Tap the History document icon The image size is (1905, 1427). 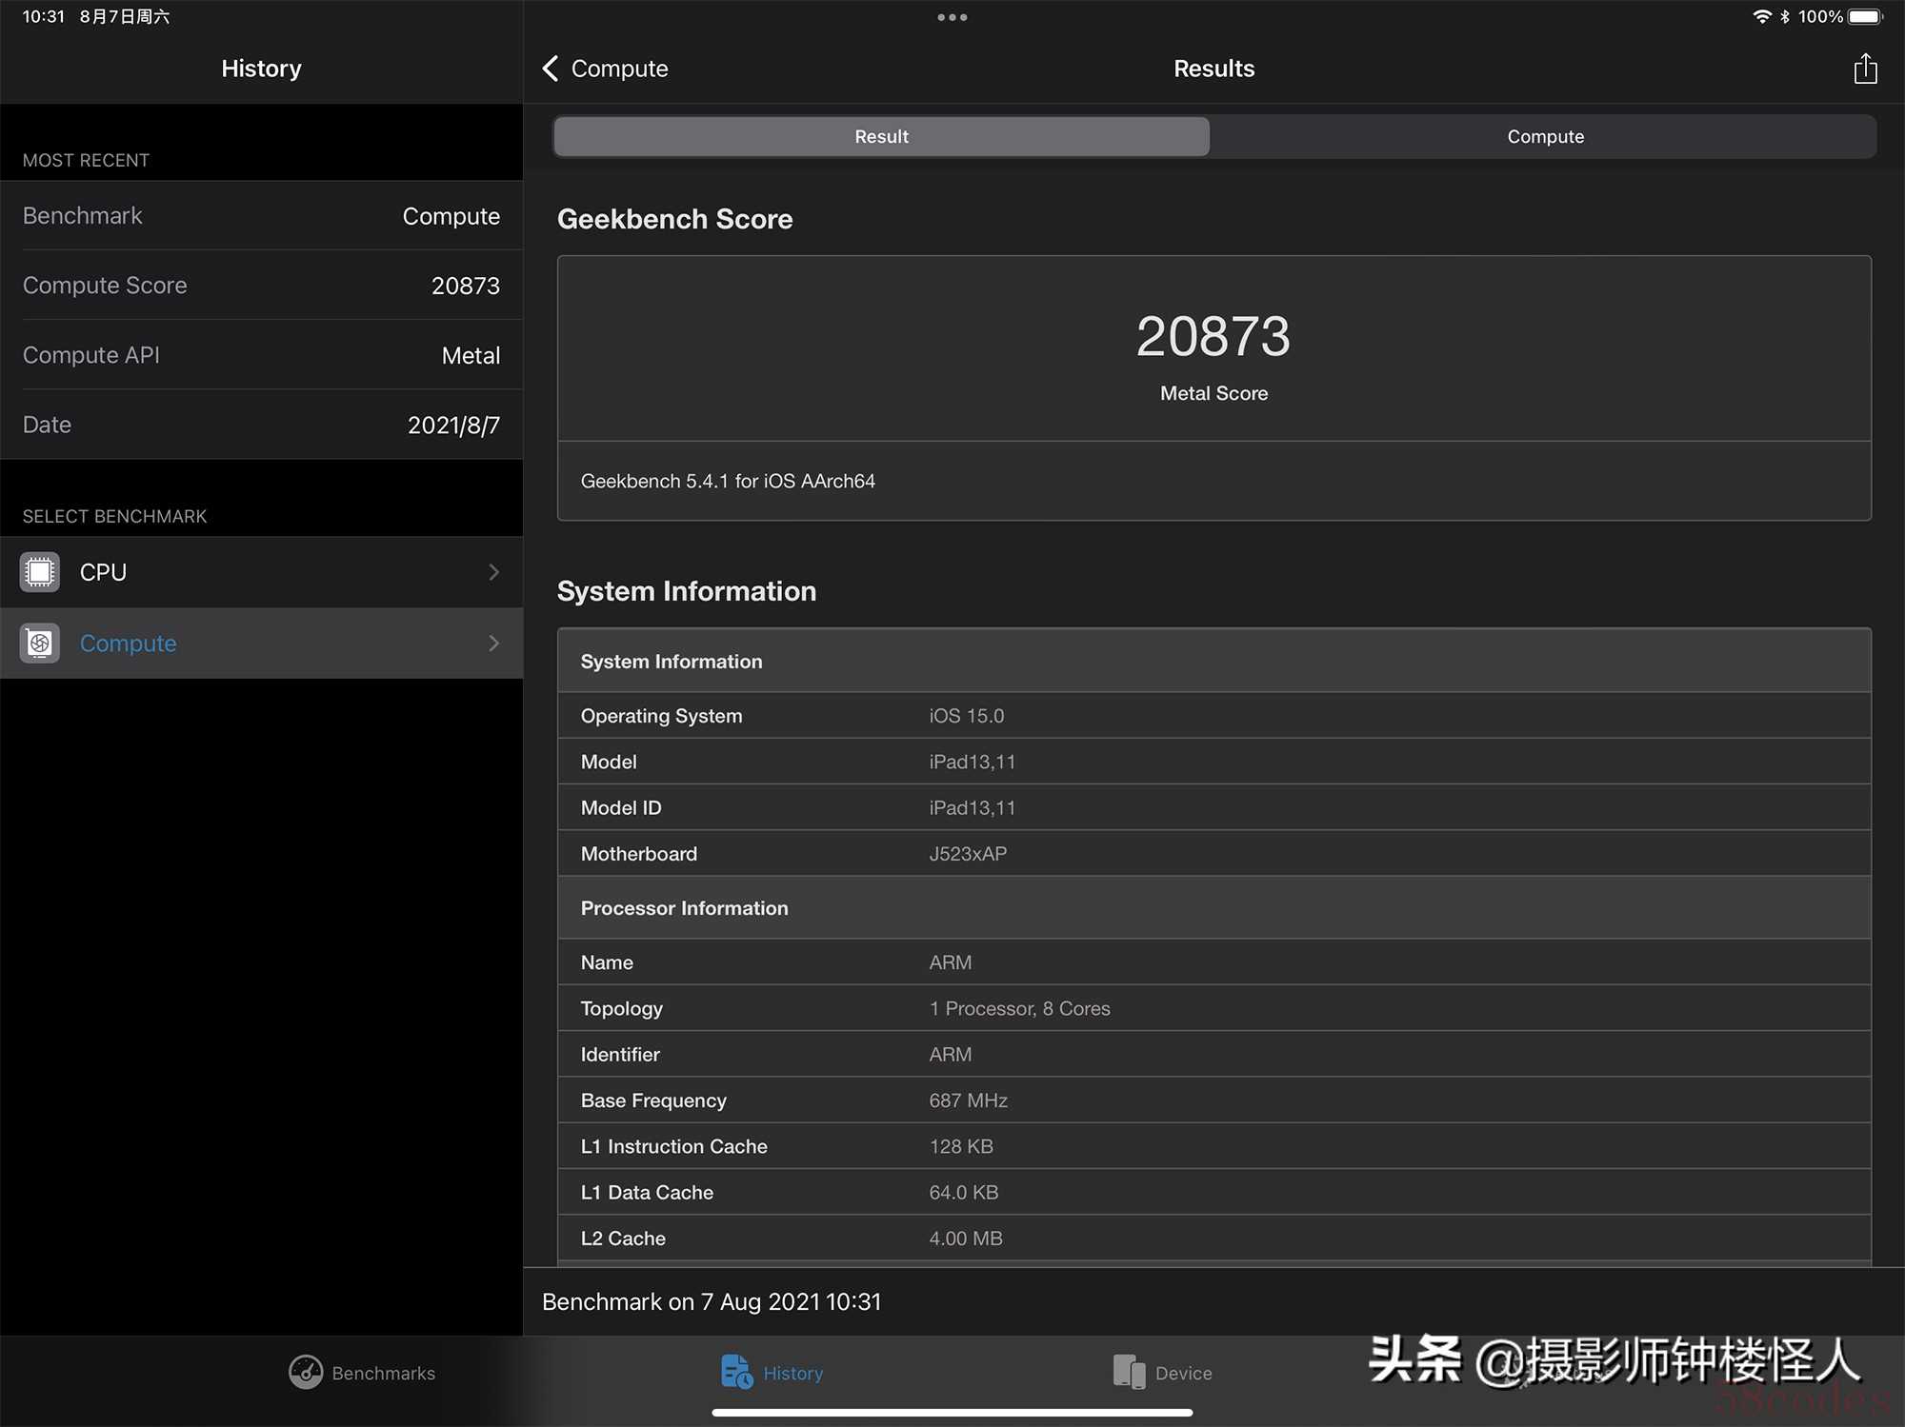click(x=735, y=1372)
